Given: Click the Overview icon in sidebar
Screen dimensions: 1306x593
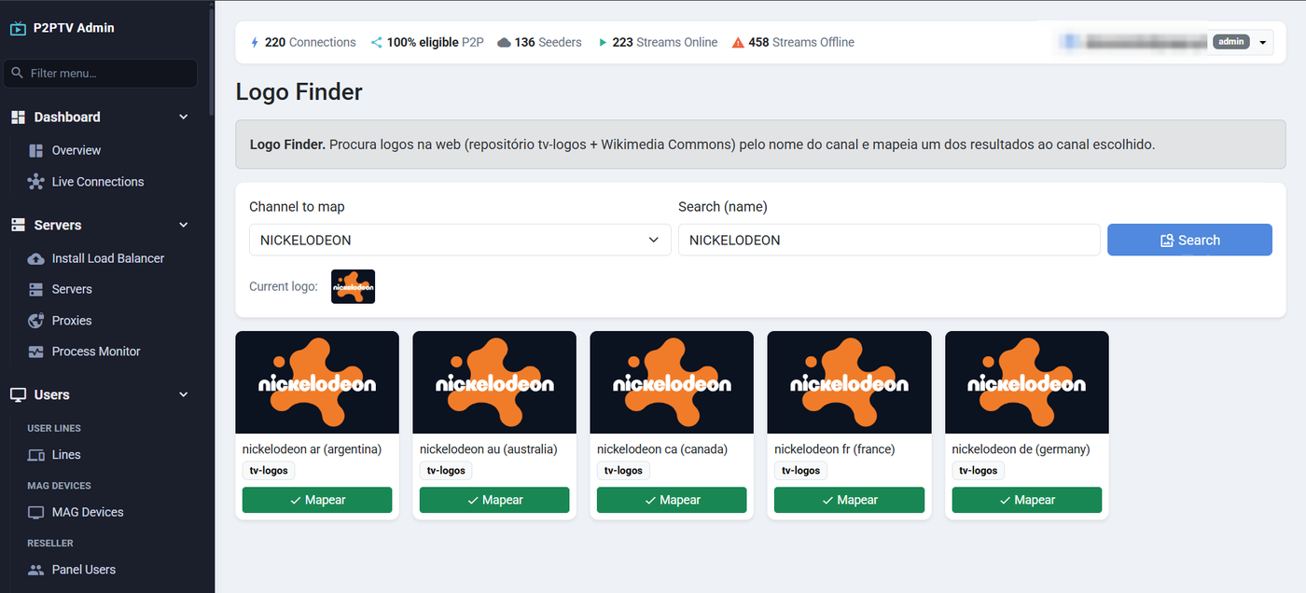Looking at the screenshot, I should [x=36, y=150].
